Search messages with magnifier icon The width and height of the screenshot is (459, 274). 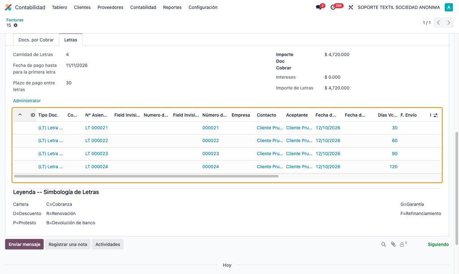(383, 244)
